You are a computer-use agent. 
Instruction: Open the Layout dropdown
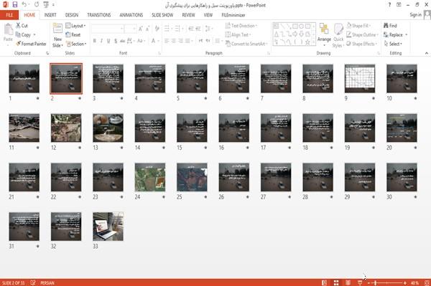coord(75,26)
